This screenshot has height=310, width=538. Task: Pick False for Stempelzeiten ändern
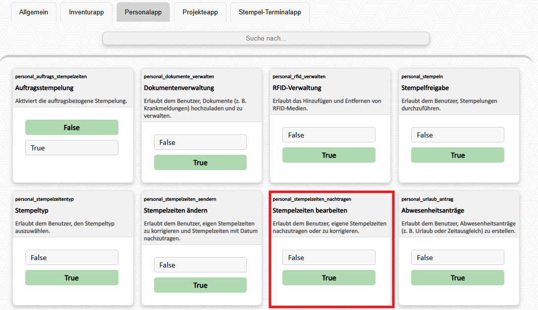click(x=200, y=265)
